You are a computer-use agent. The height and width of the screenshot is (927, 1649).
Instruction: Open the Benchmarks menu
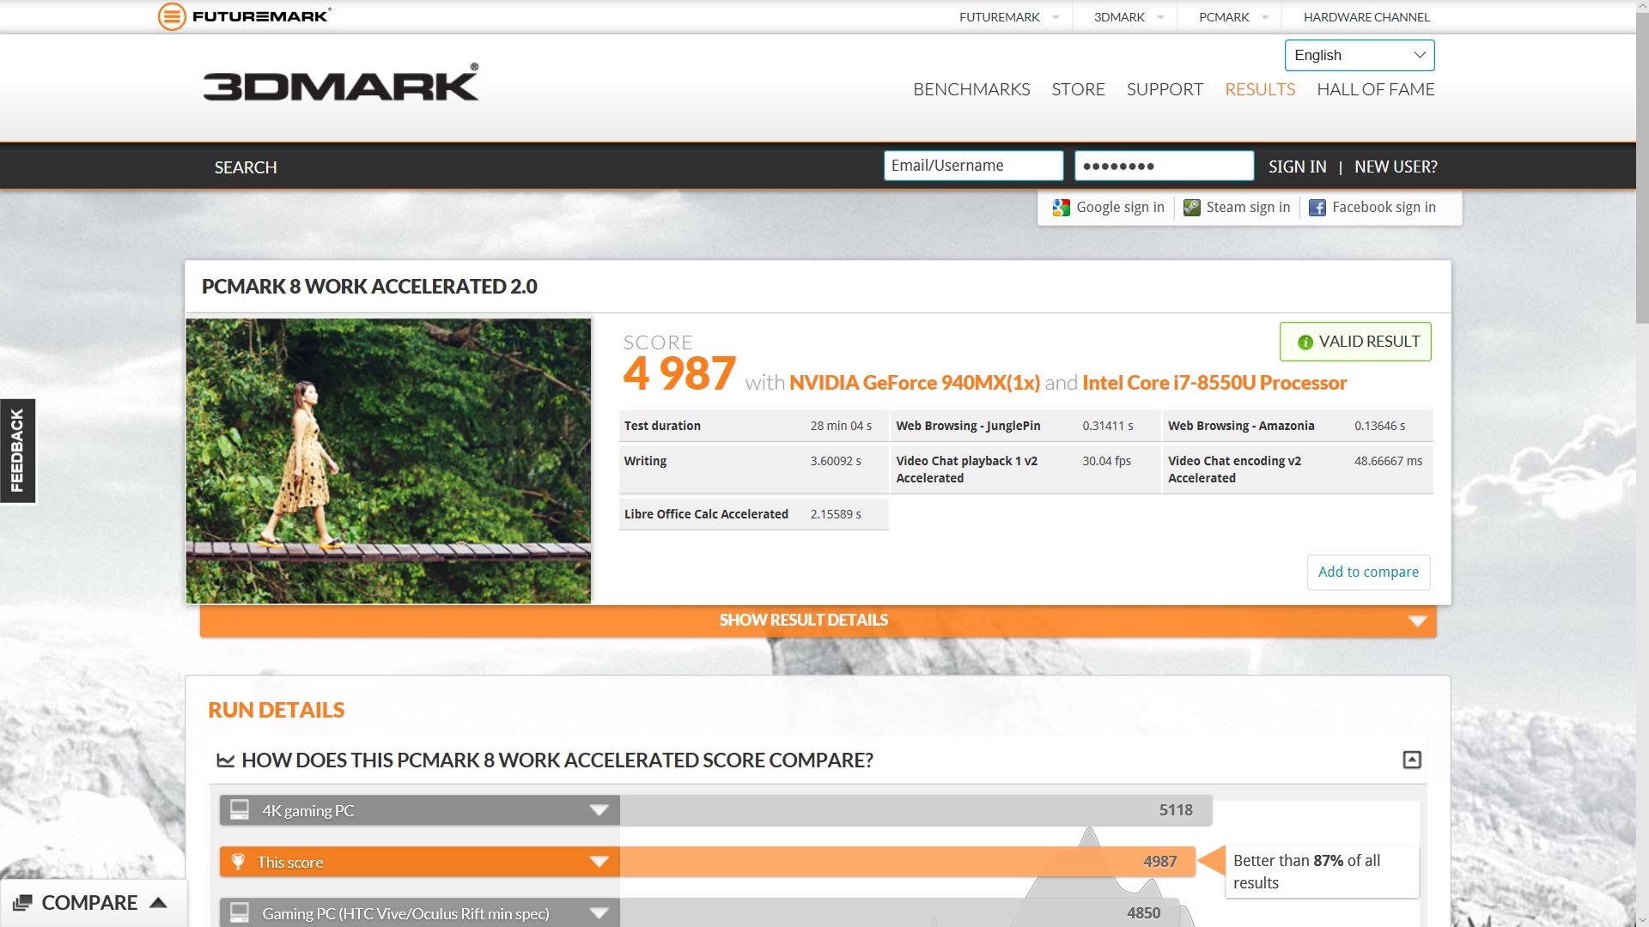click(971, 89)
